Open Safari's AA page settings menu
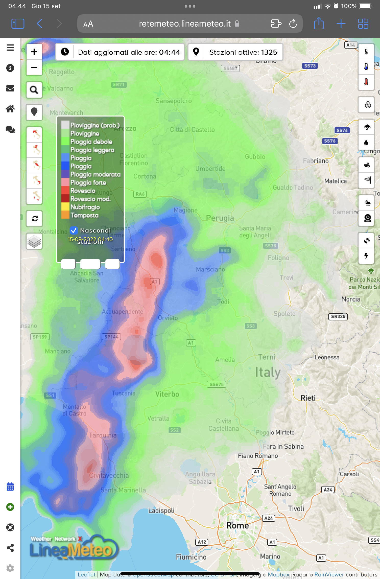This screenshot has width=380, height=579. coord(88,24)
